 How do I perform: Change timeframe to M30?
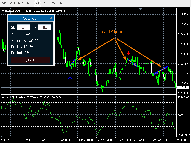21,3
